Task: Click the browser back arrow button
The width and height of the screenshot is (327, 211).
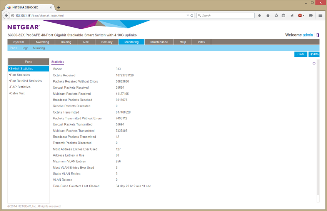Action: pos(6,15)
